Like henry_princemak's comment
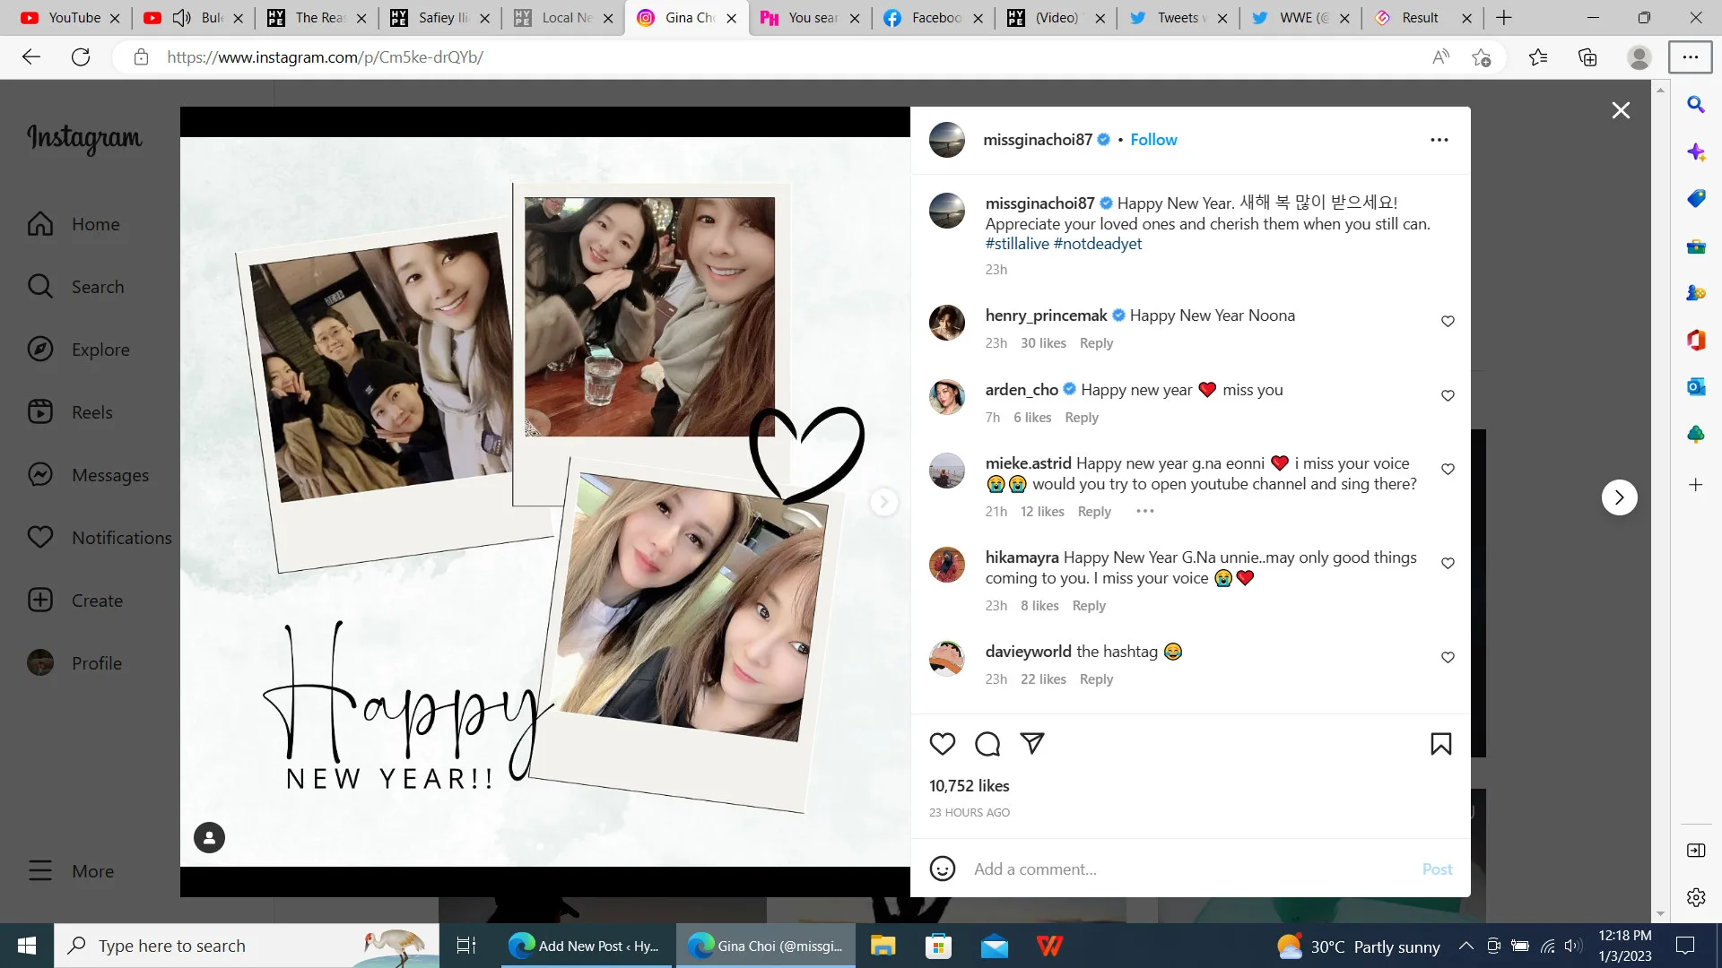 click(1448, 321)
